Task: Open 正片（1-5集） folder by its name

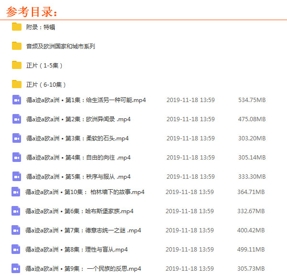Action: pos(45,66)
